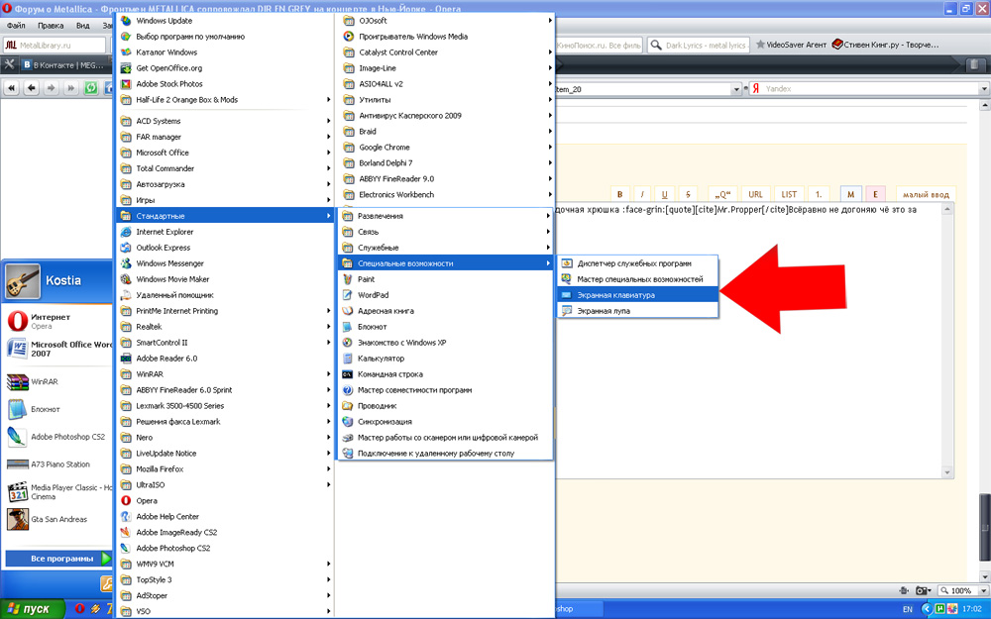This screenshot has height=619, width=991.
Task: Launch Gta San Andreas from recent programs
Action: 57,519
